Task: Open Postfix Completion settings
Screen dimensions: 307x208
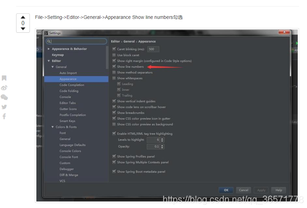Action: (73, 115)
